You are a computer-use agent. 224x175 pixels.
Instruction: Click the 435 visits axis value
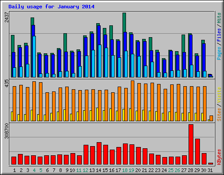[7, 84]
